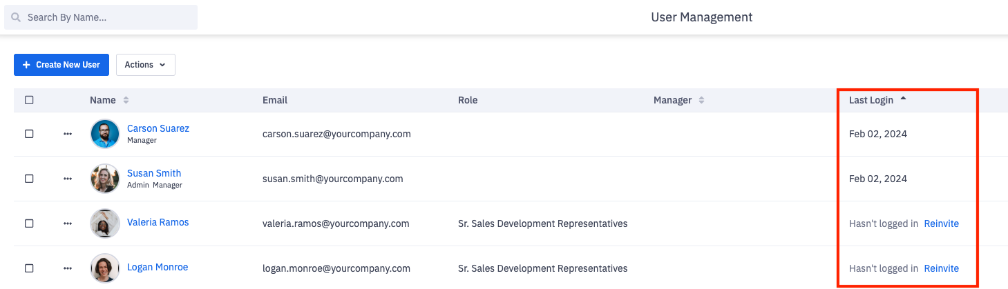
Task: Tick the select-all checkbox in the table header
Action: click(29, 100)
